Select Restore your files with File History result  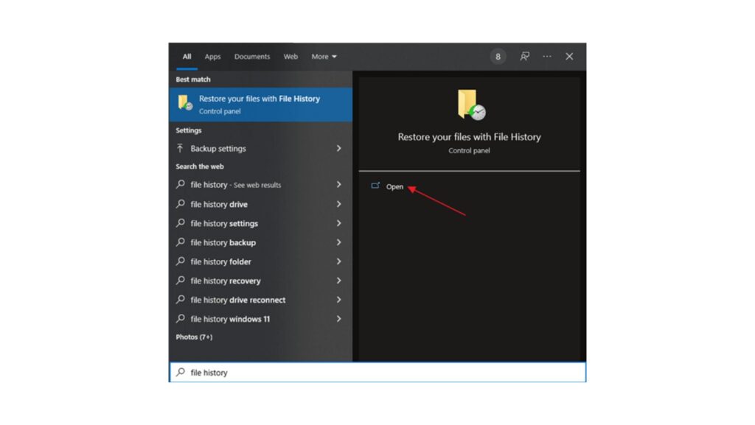tap(260, 105)
